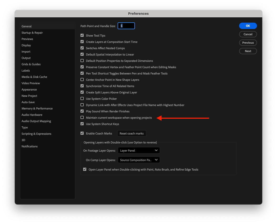Click the Reset coach marks button
Screen dimensions: 277x224
[x=132, y=133]
